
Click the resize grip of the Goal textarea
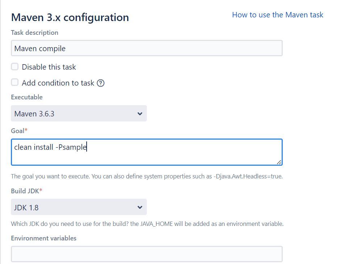[279, 162]
